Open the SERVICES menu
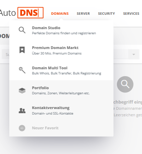Viewport: 142px width, 154px height. 131,13
